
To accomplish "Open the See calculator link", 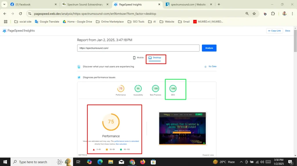I will (121, 144).
